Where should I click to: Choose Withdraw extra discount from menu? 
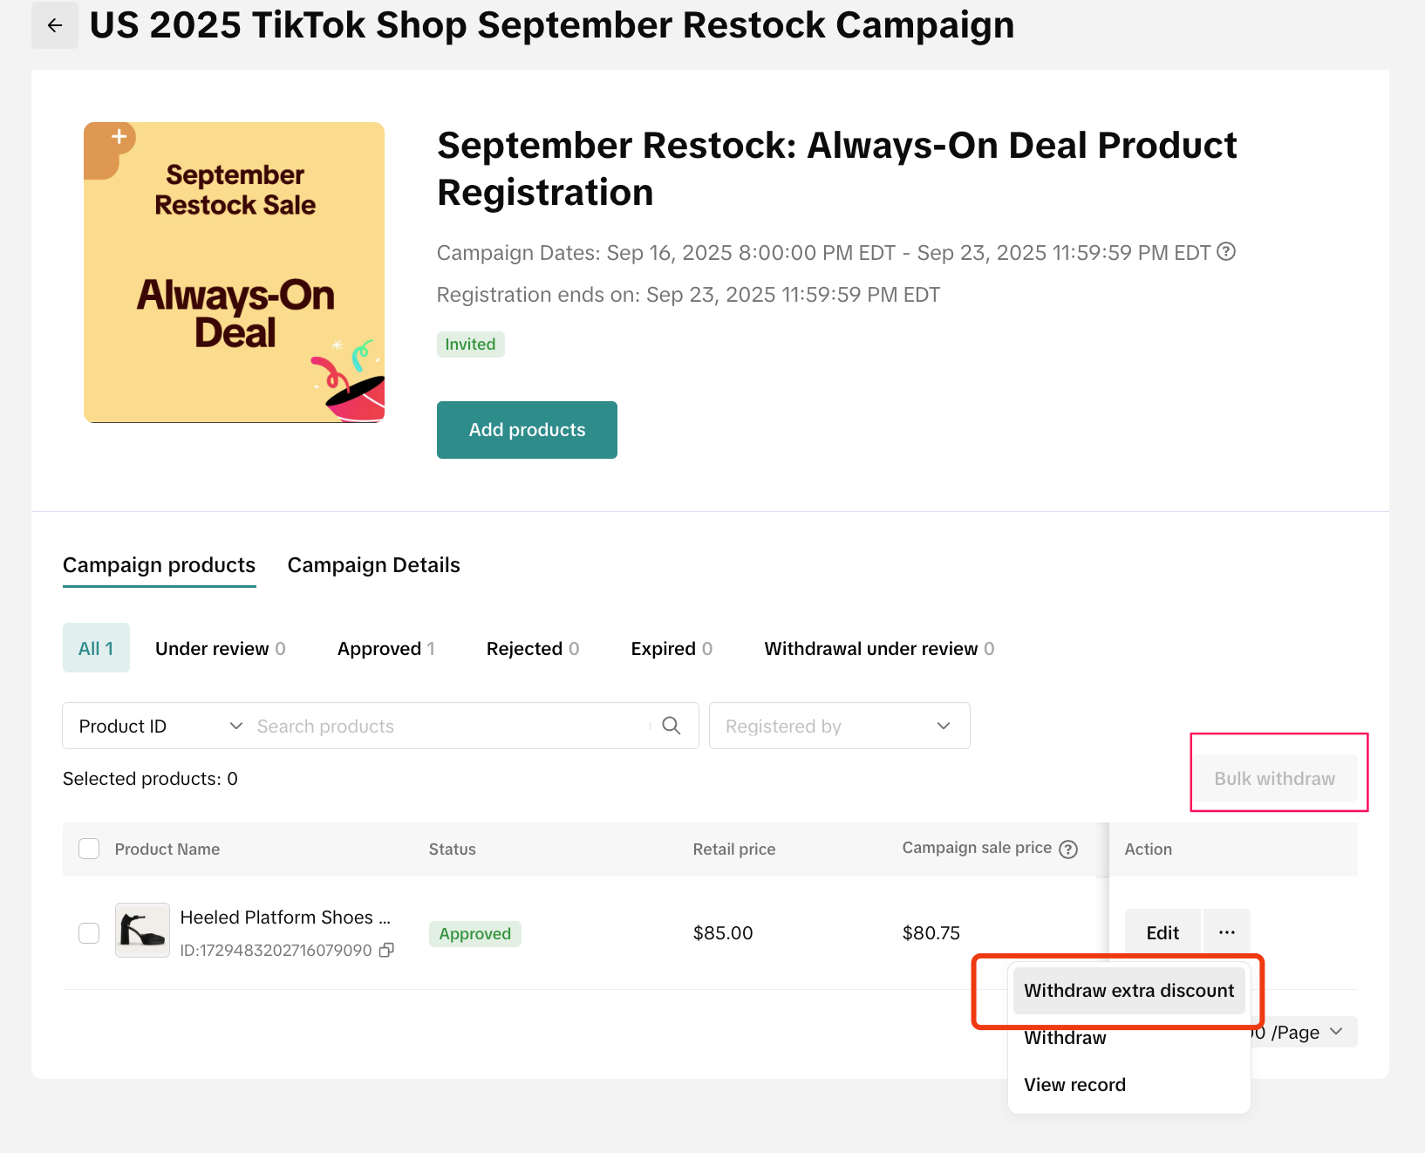[1128, 991]
